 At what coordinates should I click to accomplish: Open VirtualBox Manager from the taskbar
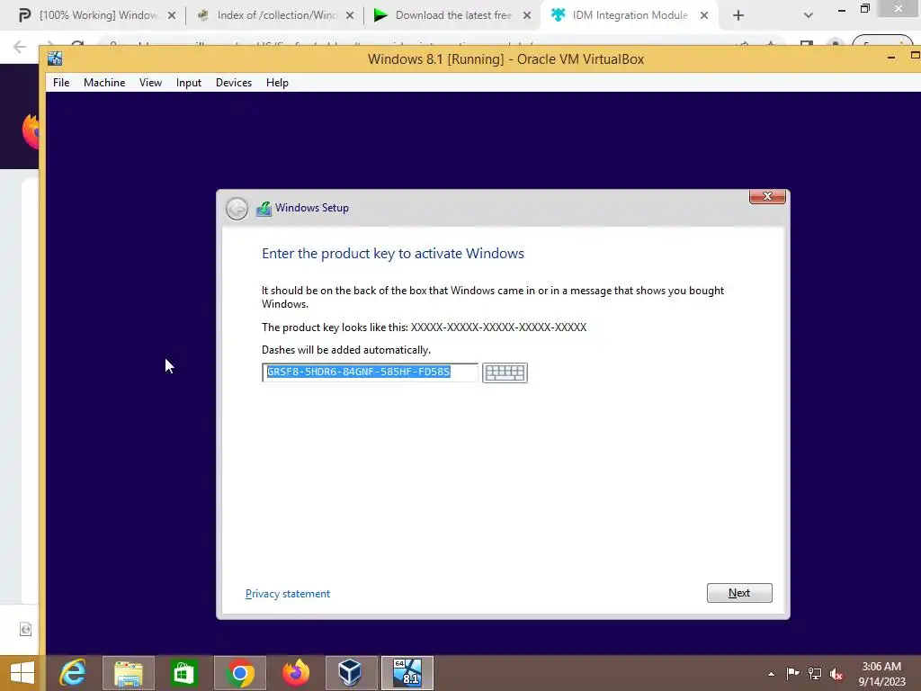coord(351,673)
